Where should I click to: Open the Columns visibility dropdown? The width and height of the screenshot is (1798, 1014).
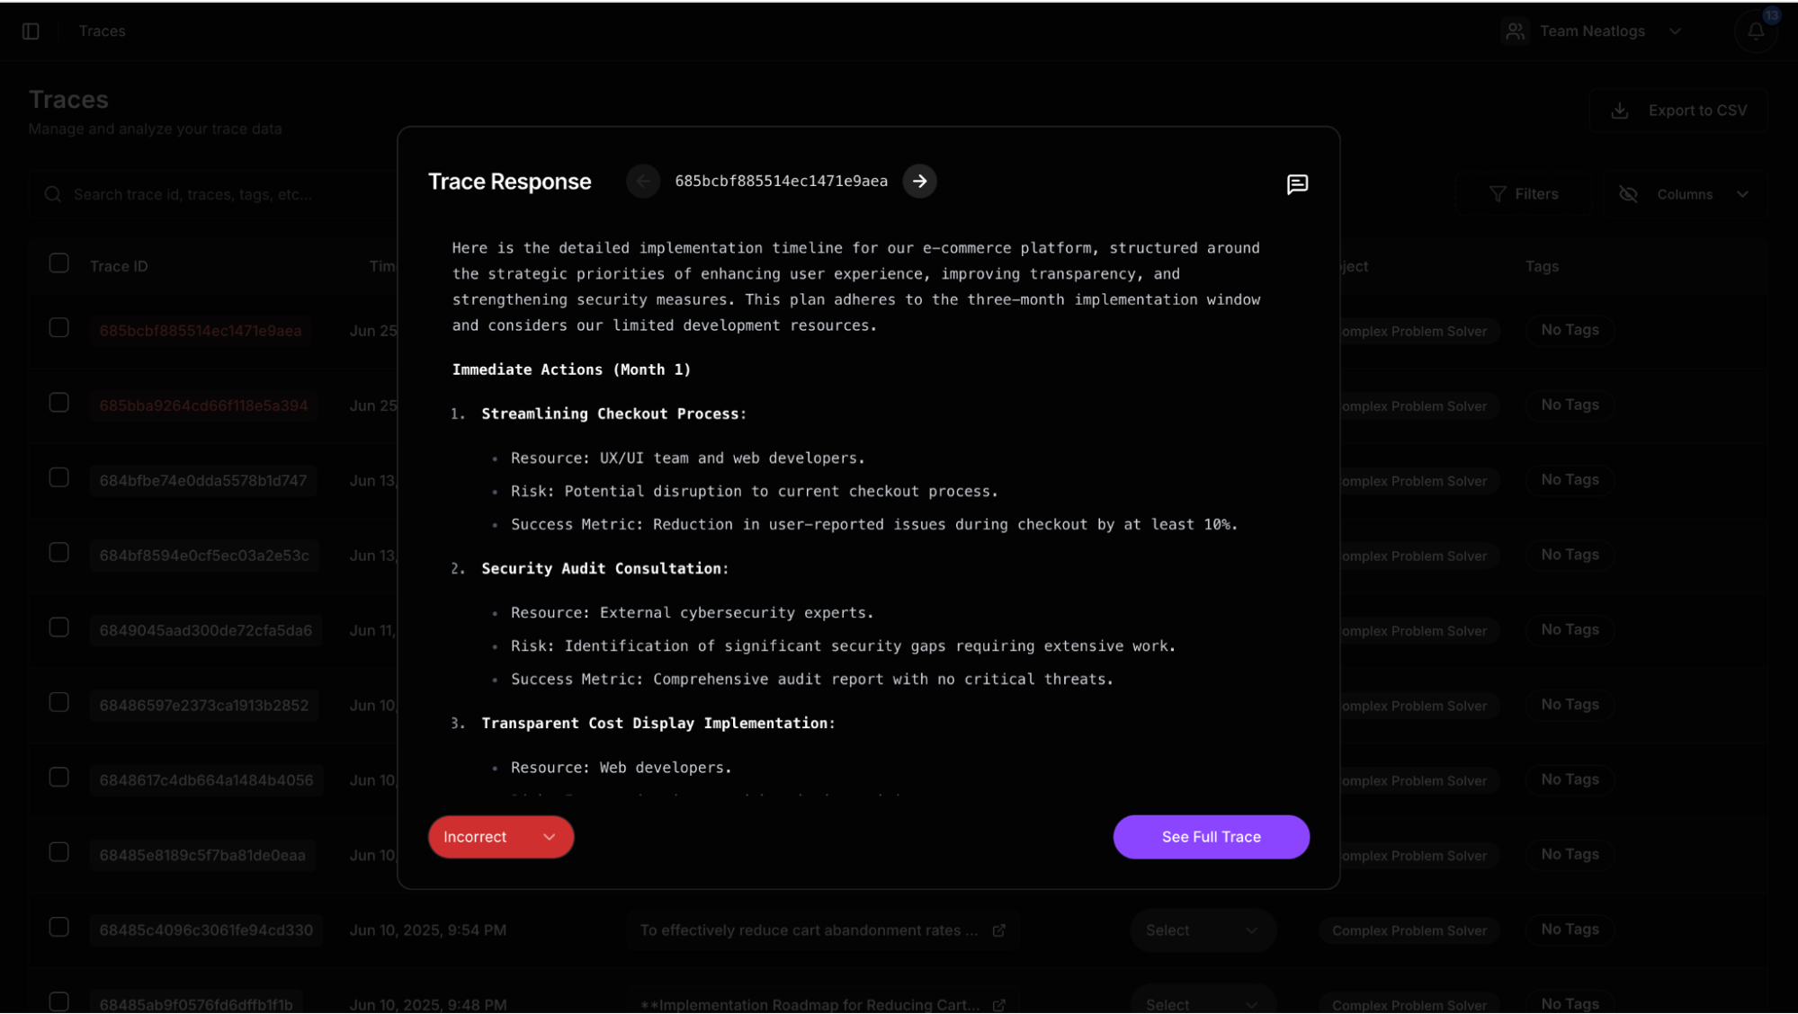click(x=1684, y=194)
